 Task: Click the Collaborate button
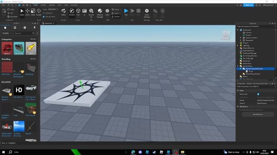coord(248,5)
